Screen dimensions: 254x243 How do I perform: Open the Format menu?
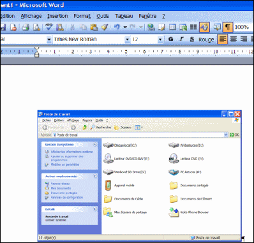[x=82, y=16]
